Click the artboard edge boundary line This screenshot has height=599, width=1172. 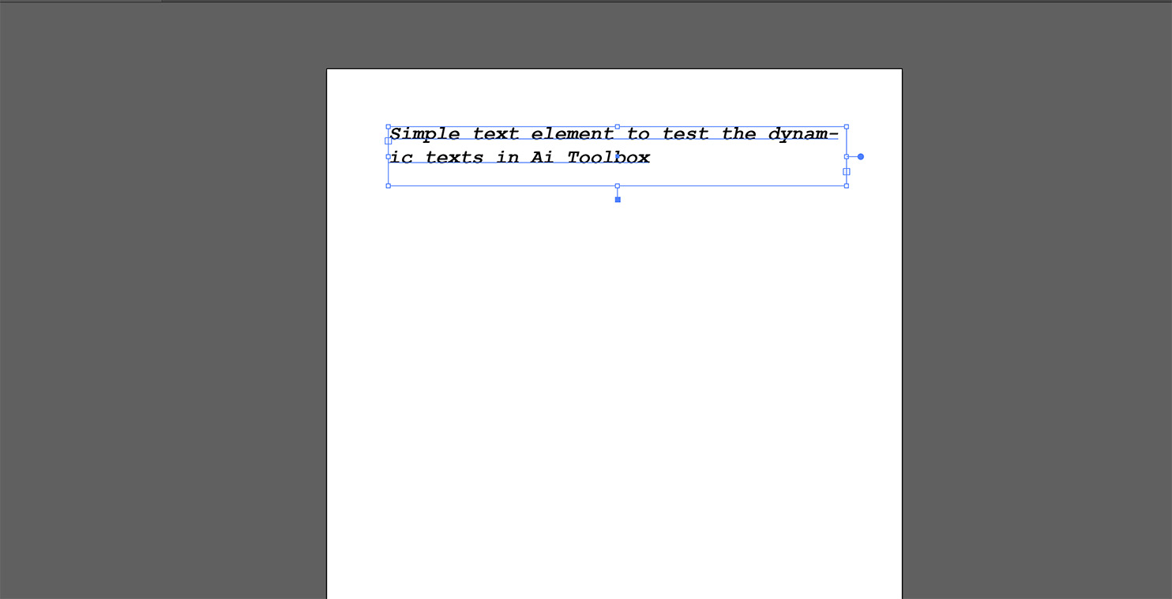click(x=327, y=316)
